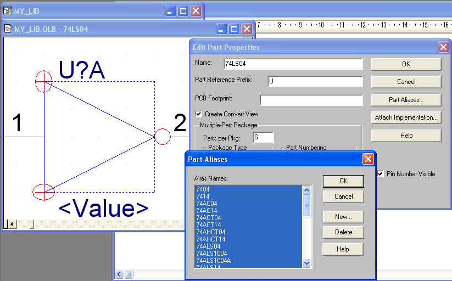This screenshot has height=281, width=452.
Task: Click the bottom-left ellipse marker of triangle
Action: pos(43,192)
